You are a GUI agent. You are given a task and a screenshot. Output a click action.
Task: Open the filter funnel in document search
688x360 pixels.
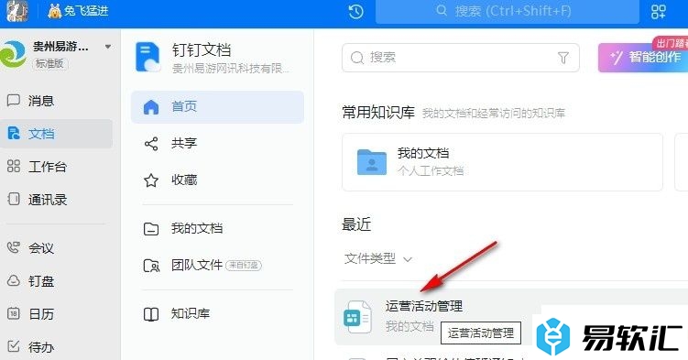coord(562,58)
